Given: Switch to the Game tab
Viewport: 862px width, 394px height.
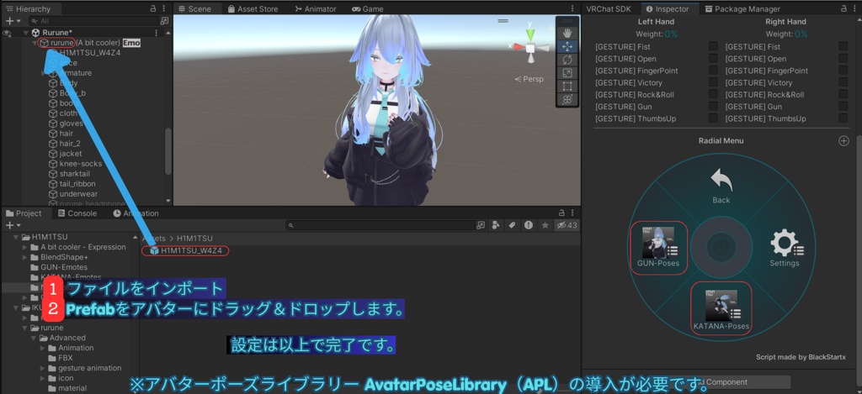Looking at the screenshot, I should pos(367,8).
